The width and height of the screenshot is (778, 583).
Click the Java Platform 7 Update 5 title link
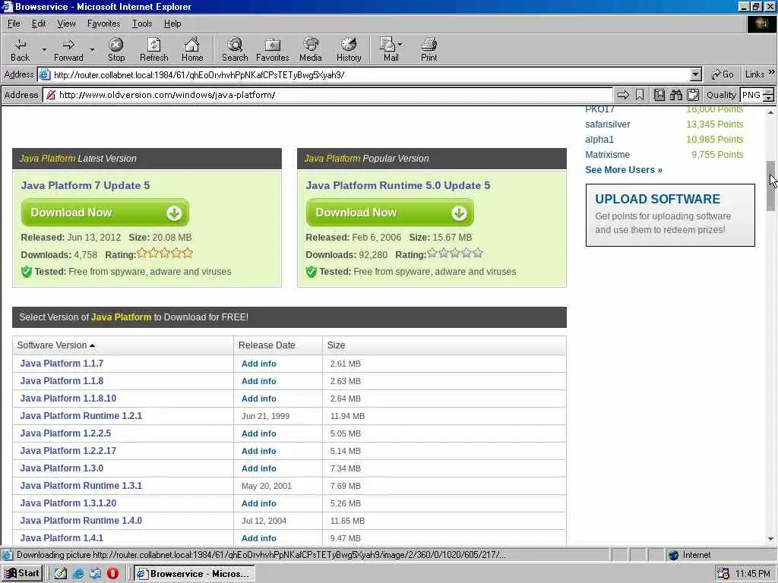pyautogui.click(x=85, y=185)
